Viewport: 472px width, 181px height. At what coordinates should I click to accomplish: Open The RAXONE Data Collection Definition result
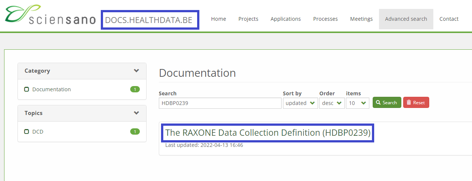267,133
